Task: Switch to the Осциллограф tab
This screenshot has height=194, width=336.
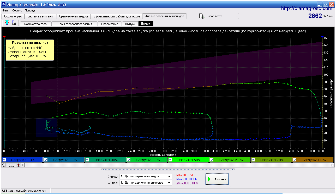Action: [13, 16]
